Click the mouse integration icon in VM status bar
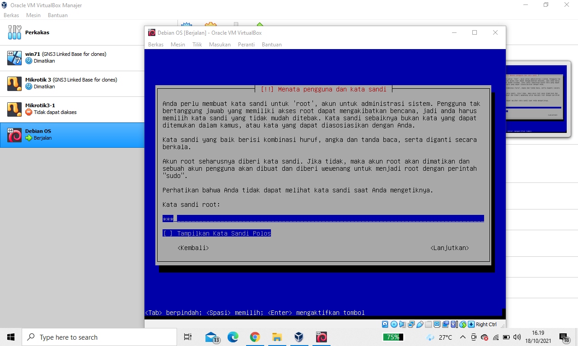 pos(463,324)
